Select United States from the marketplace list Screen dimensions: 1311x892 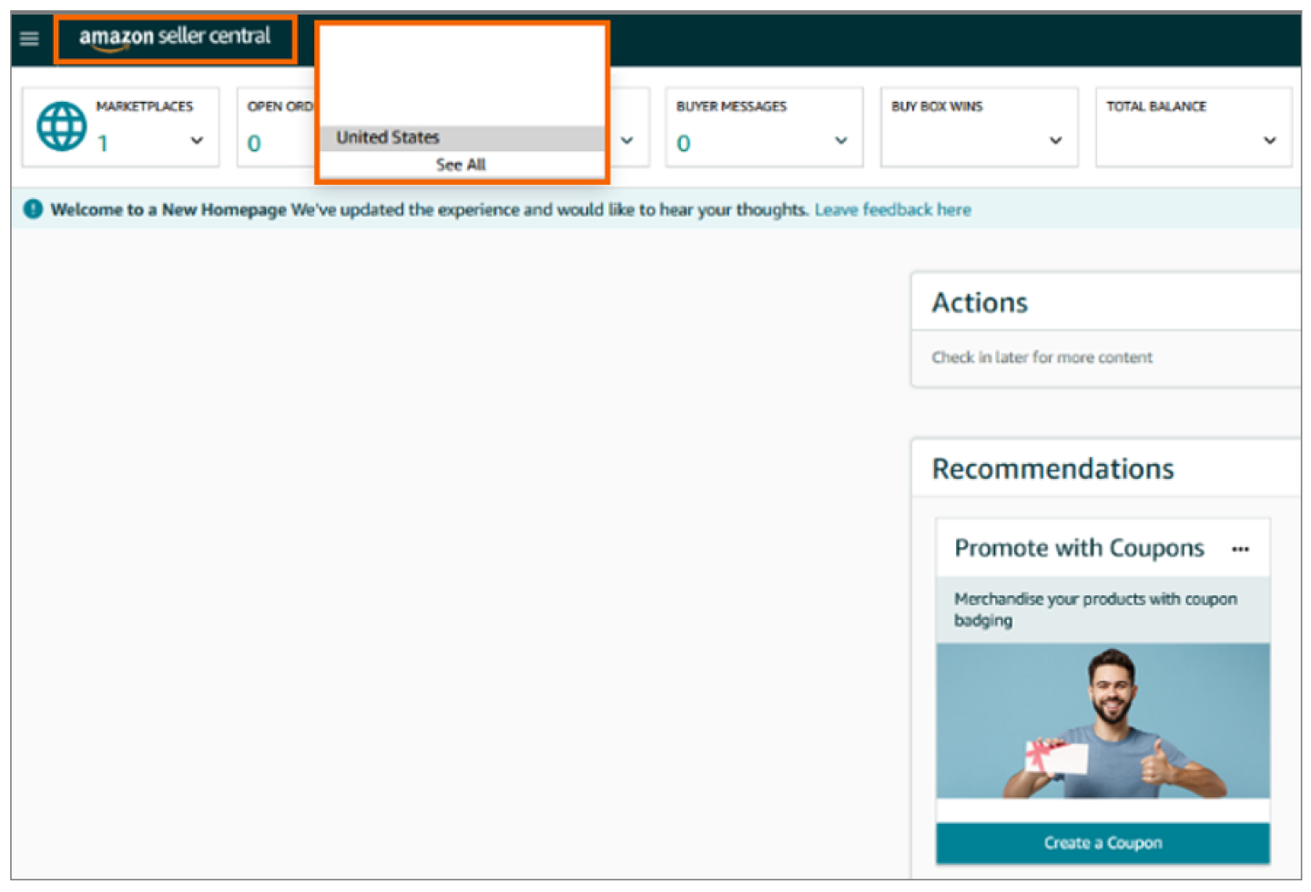click(387, 137)
